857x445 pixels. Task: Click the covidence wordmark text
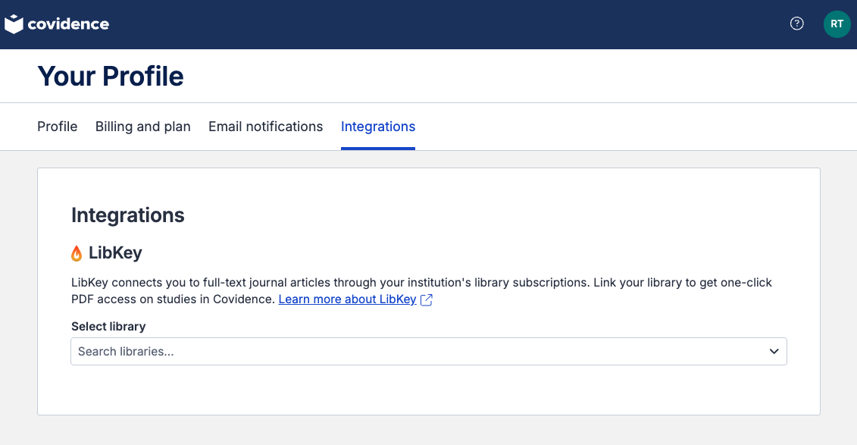tap(68, 24)
